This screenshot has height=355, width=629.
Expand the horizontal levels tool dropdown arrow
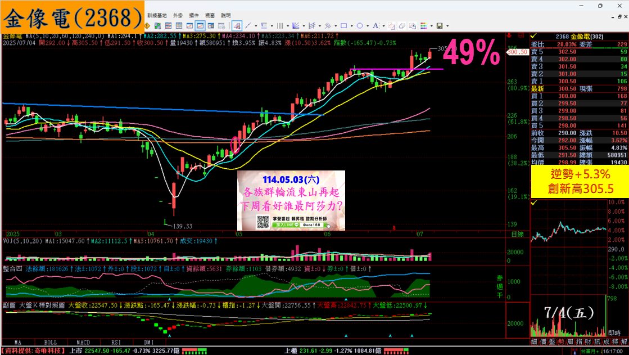(272, 26)
